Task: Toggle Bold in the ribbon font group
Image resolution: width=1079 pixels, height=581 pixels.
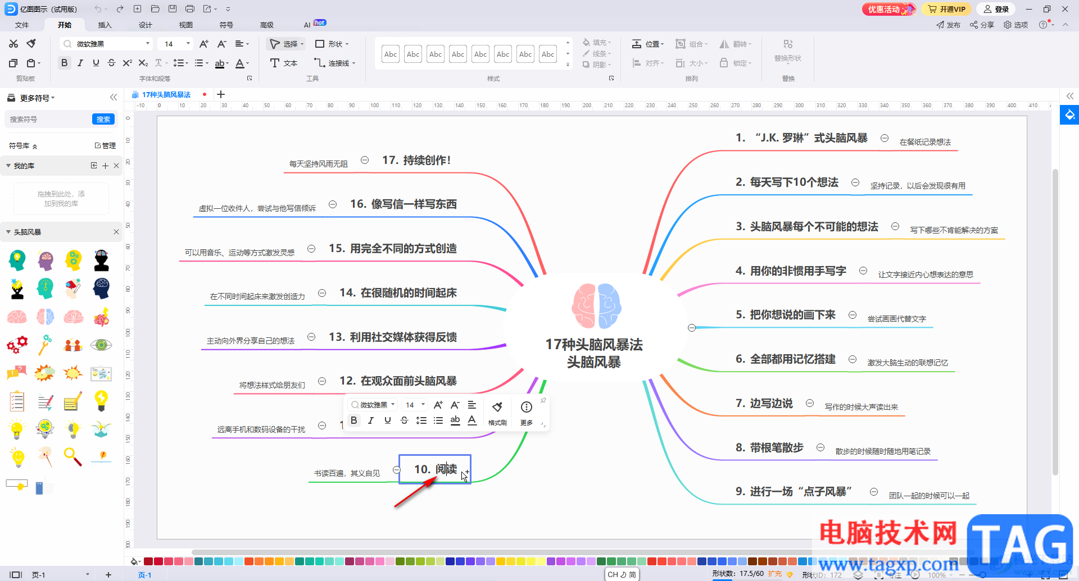Action: pos(65,63)
